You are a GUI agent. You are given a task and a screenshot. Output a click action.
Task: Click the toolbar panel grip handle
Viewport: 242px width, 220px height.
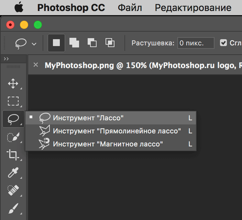coord(13,67)
